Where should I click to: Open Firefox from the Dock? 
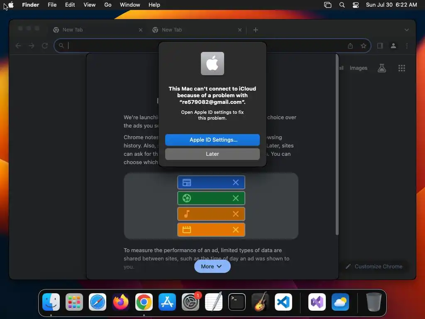[121, 302]
